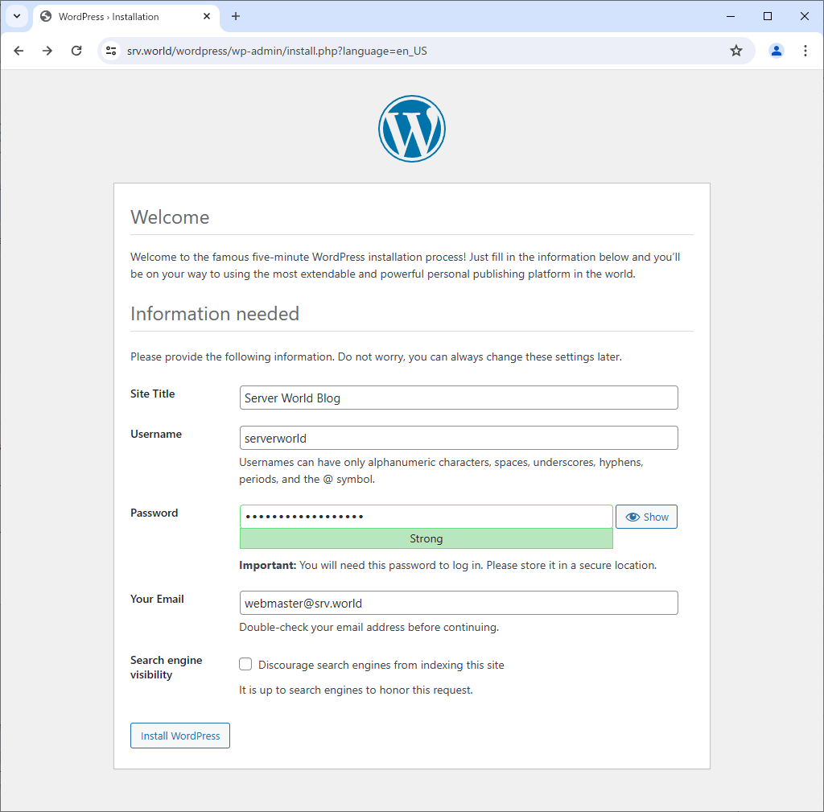Click the WordPress logo
This screenshot has width=824, height=812.
[x=412, y=129]
